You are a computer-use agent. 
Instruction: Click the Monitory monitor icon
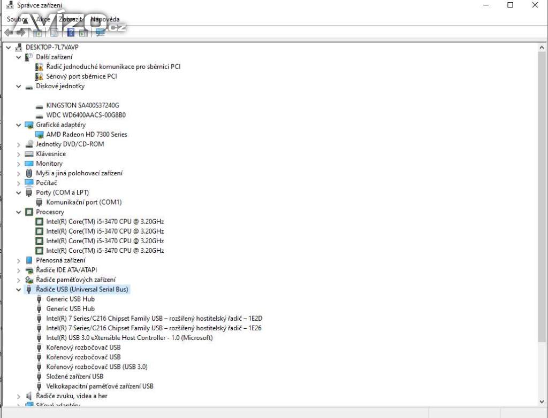tap(29, 164)
